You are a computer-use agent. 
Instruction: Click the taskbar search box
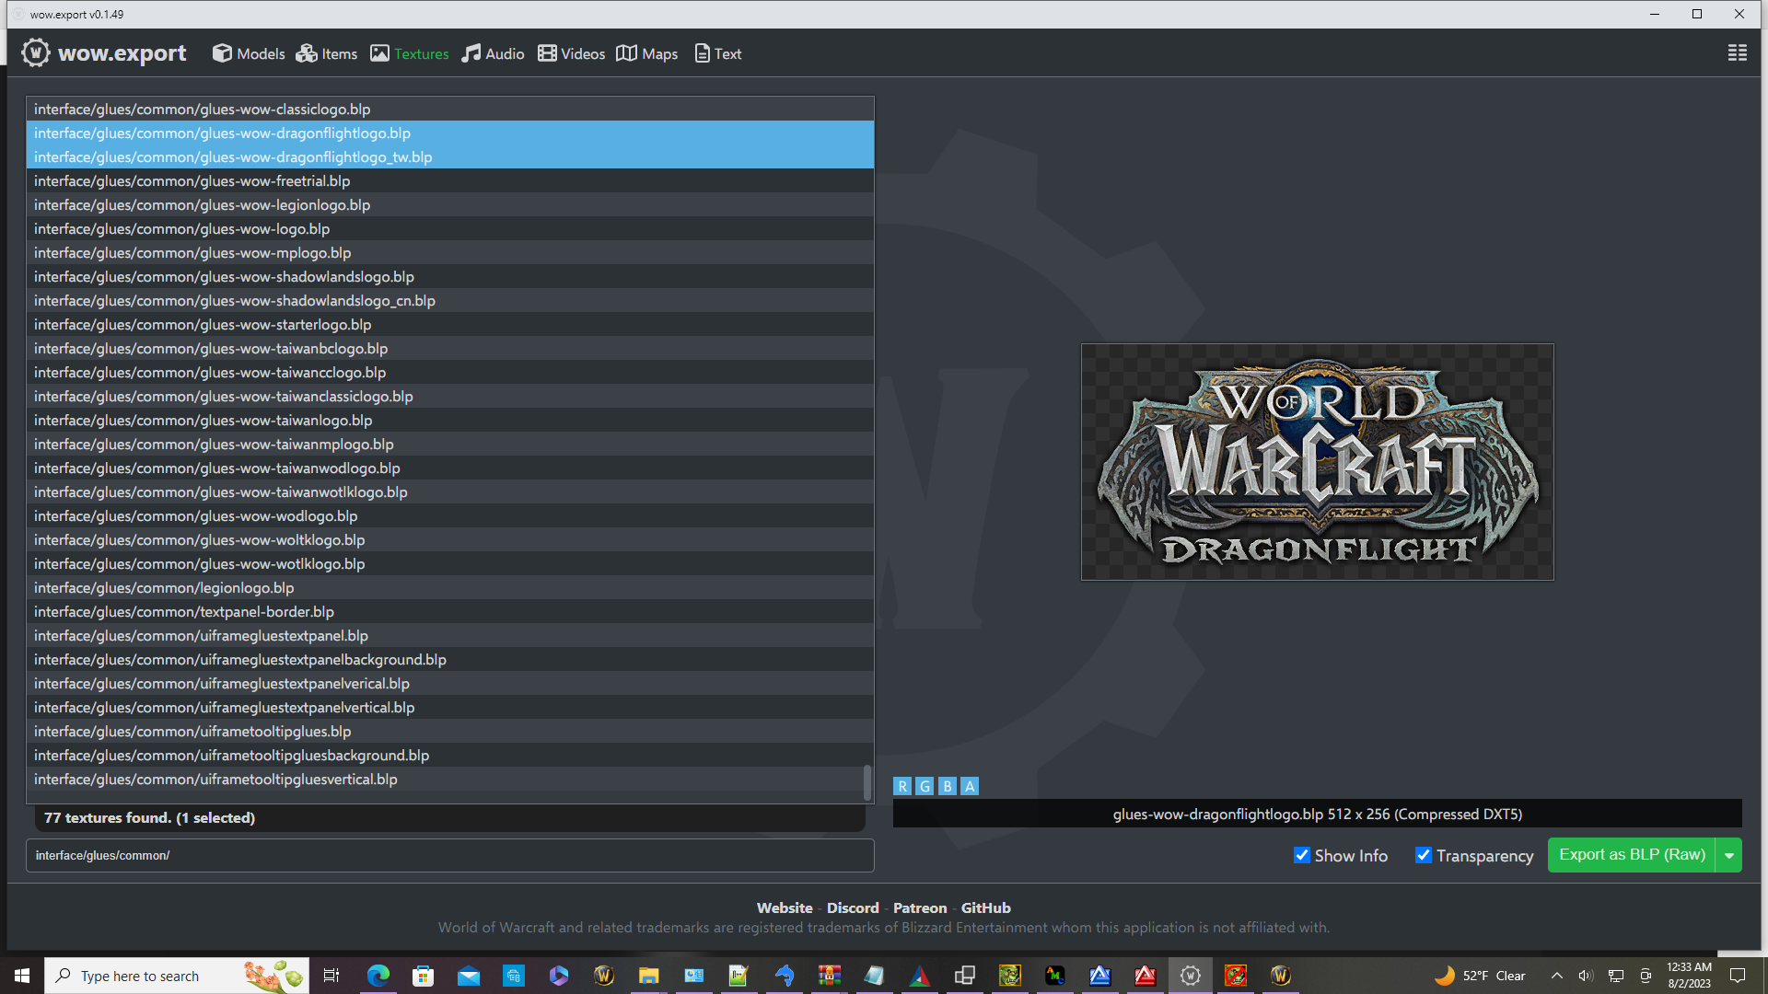(177, 976)
